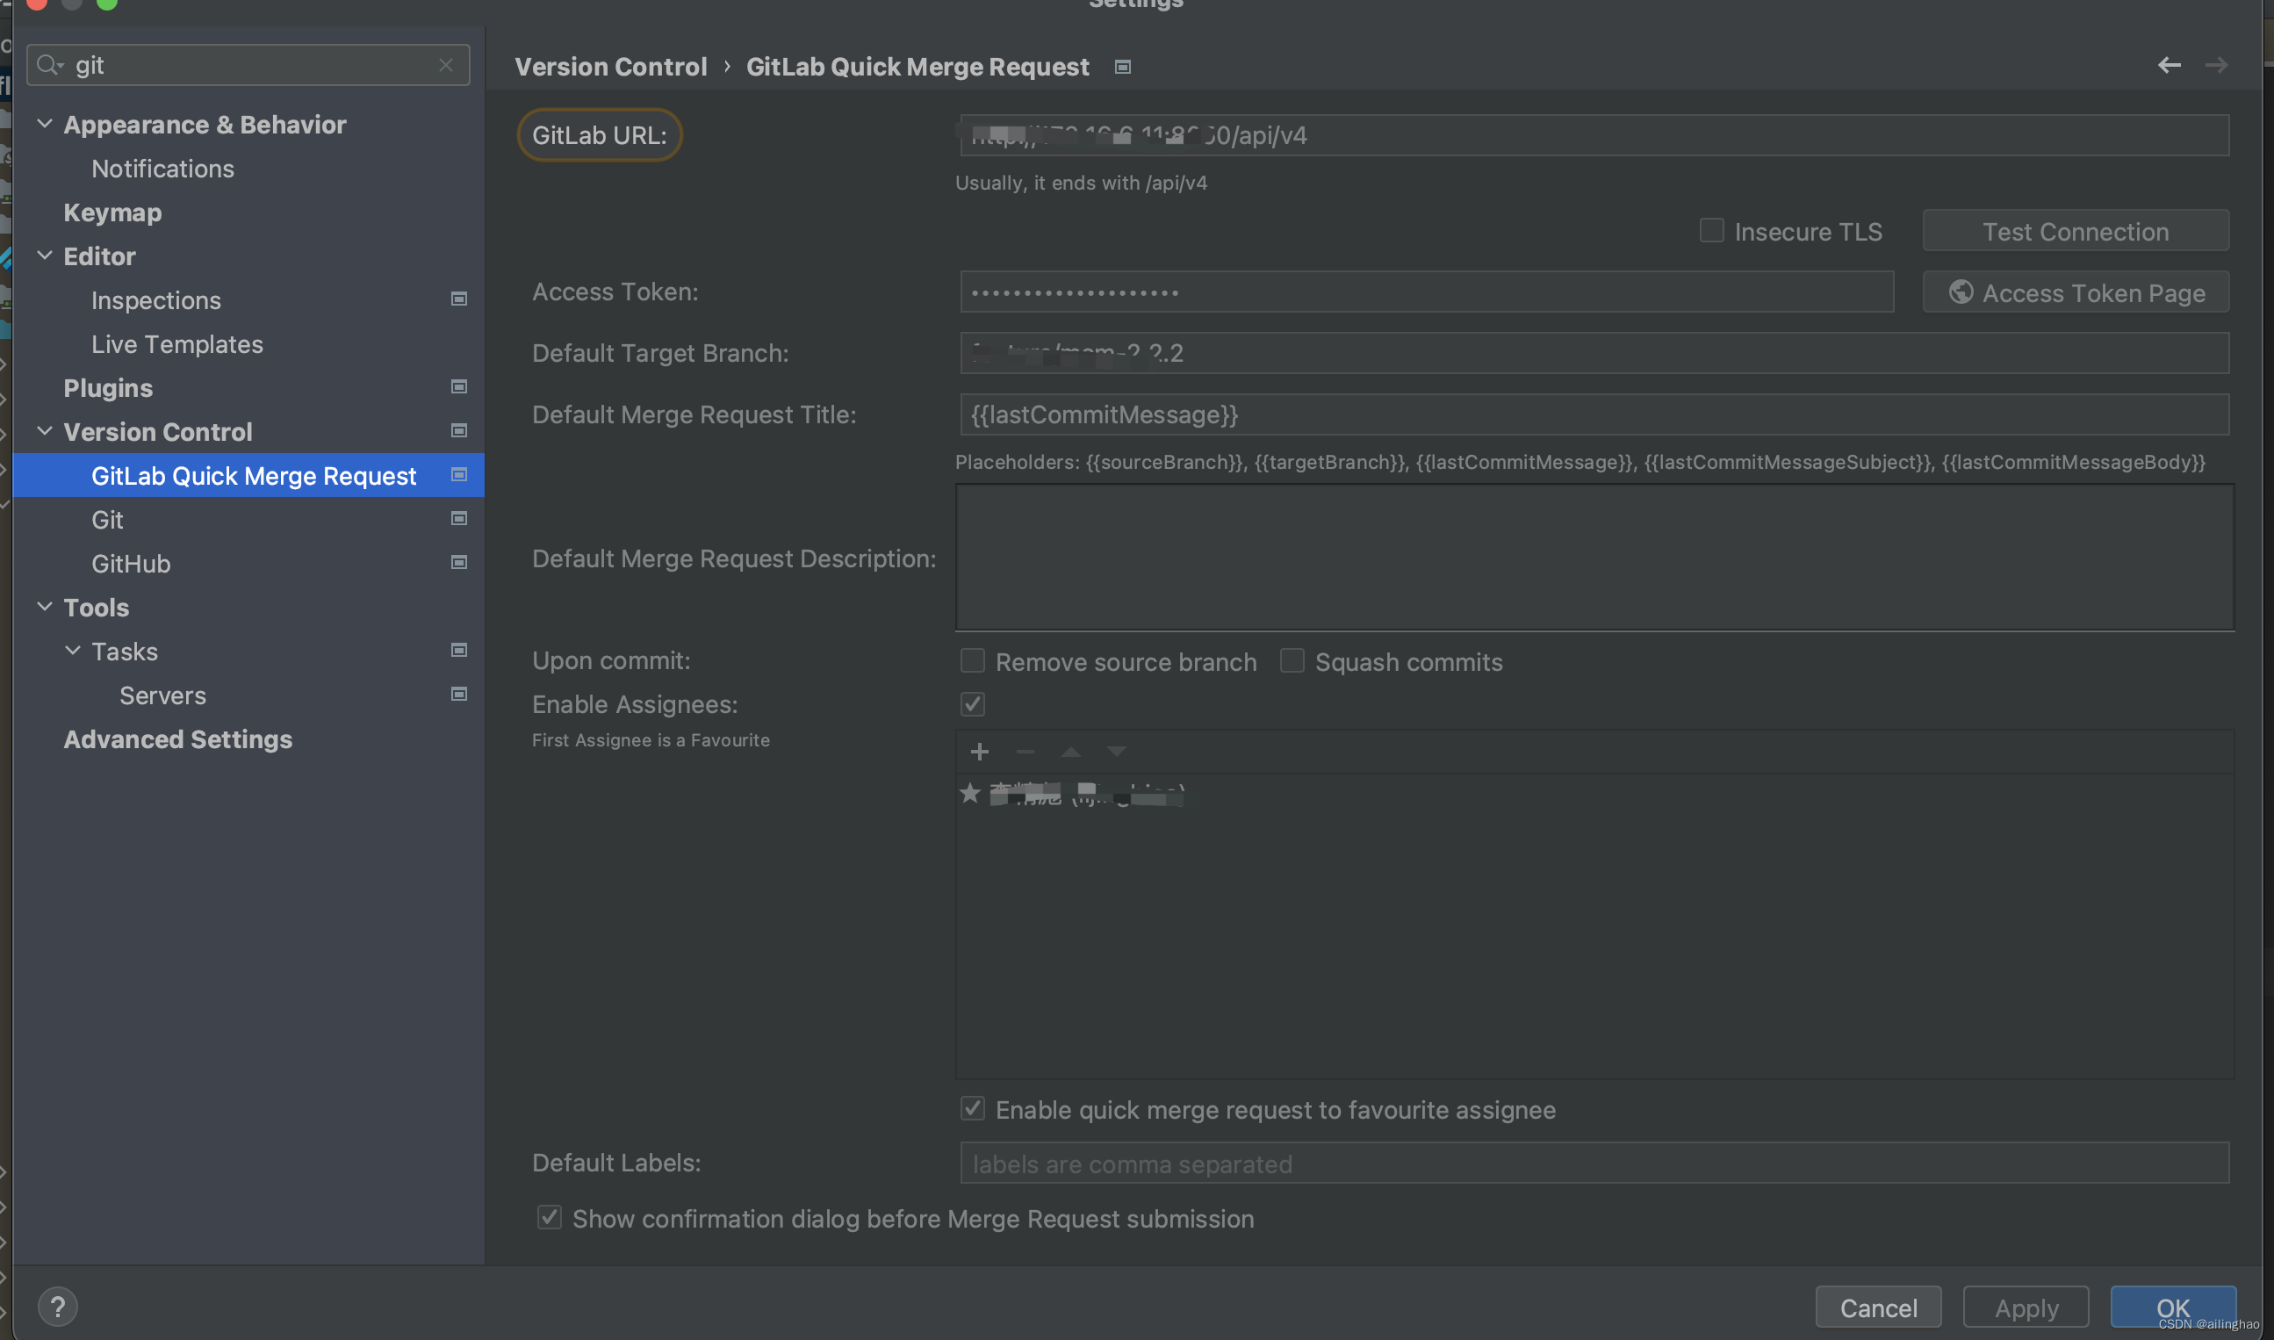This screenshot has height=1340, width=2274.
Task: Open the Plugins settings page
Action: point(108,388)
